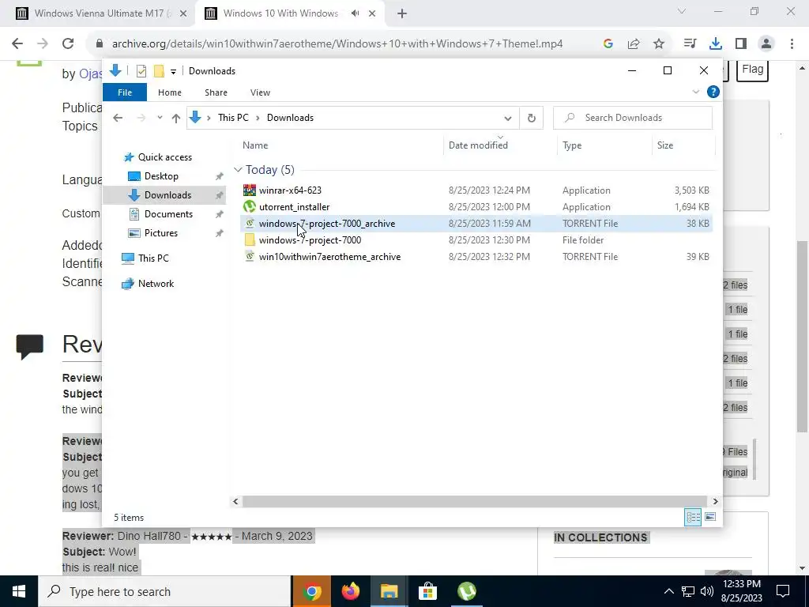Open Chrome profile avatar menu
This screenshot has height=607, width=809.
tap(766, 44)
